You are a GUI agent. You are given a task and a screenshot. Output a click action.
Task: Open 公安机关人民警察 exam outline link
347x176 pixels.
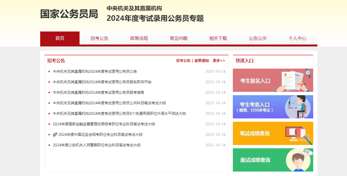(96, 145)
